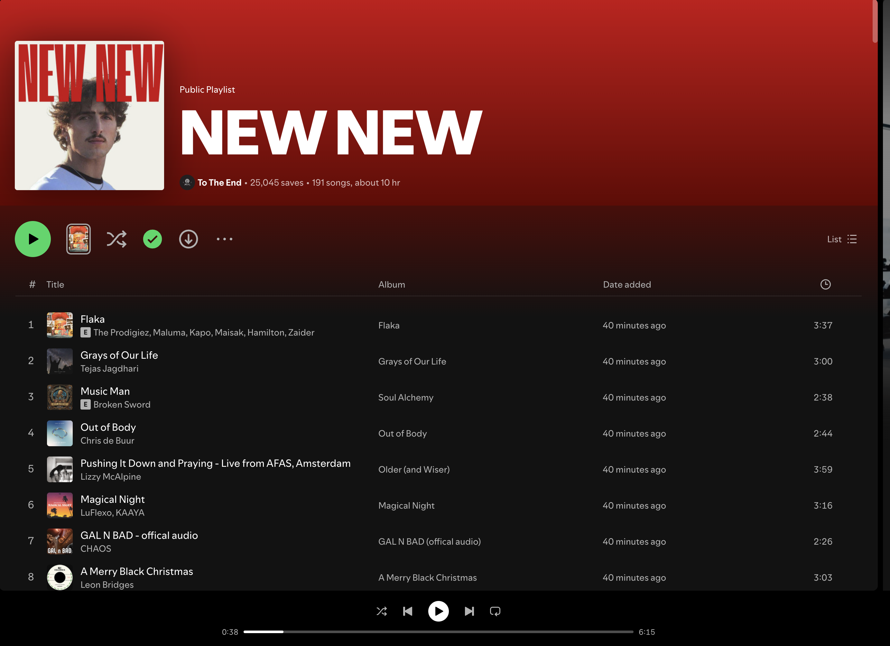Click the playlist preview thumbnail button
The height and width of the screenshot is (646, 890).
pyautogui.click(x=79, y=239)
